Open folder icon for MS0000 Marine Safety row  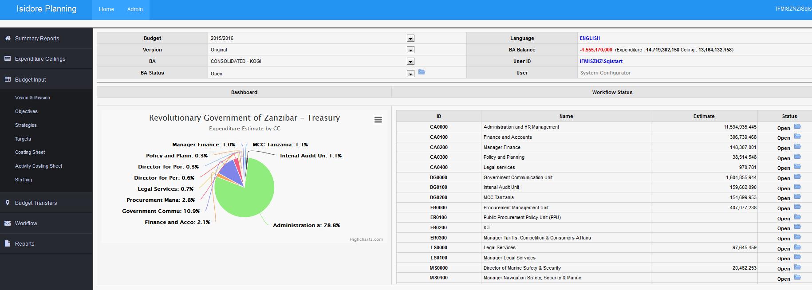[x=797, y=267]
